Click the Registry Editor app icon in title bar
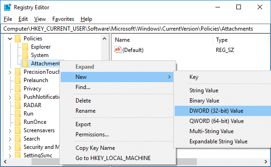Viewport: 271px width, 167px height. pos(7,7)
